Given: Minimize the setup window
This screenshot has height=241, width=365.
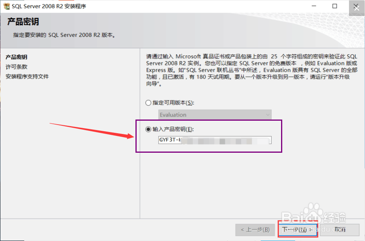Looking at the screenshot, I should pyautogui.click(x=314, y=6).
